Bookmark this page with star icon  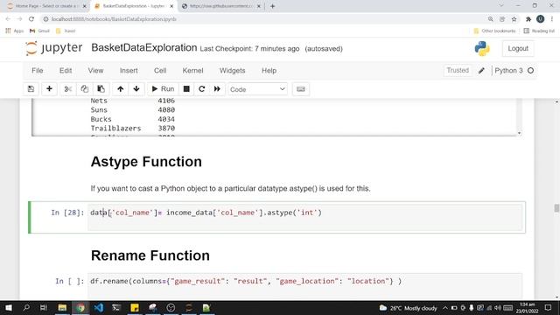(514, 19)
